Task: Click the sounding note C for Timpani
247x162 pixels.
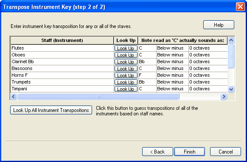Action: click(x=147, y=89)
